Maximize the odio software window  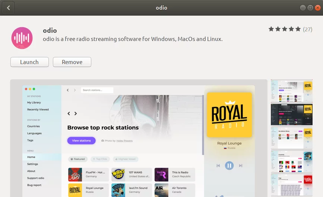[x=310, y=8]
